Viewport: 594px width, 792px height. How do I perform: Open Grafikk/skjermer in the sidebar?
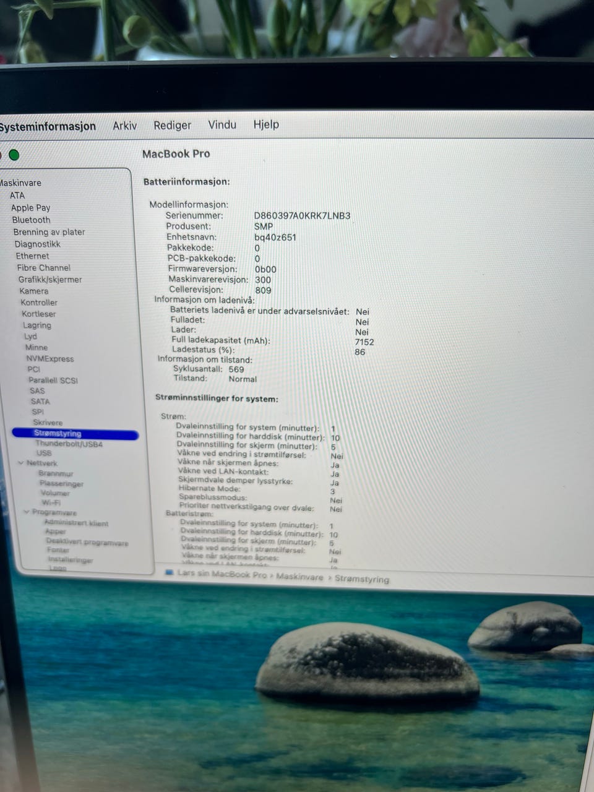50,279
